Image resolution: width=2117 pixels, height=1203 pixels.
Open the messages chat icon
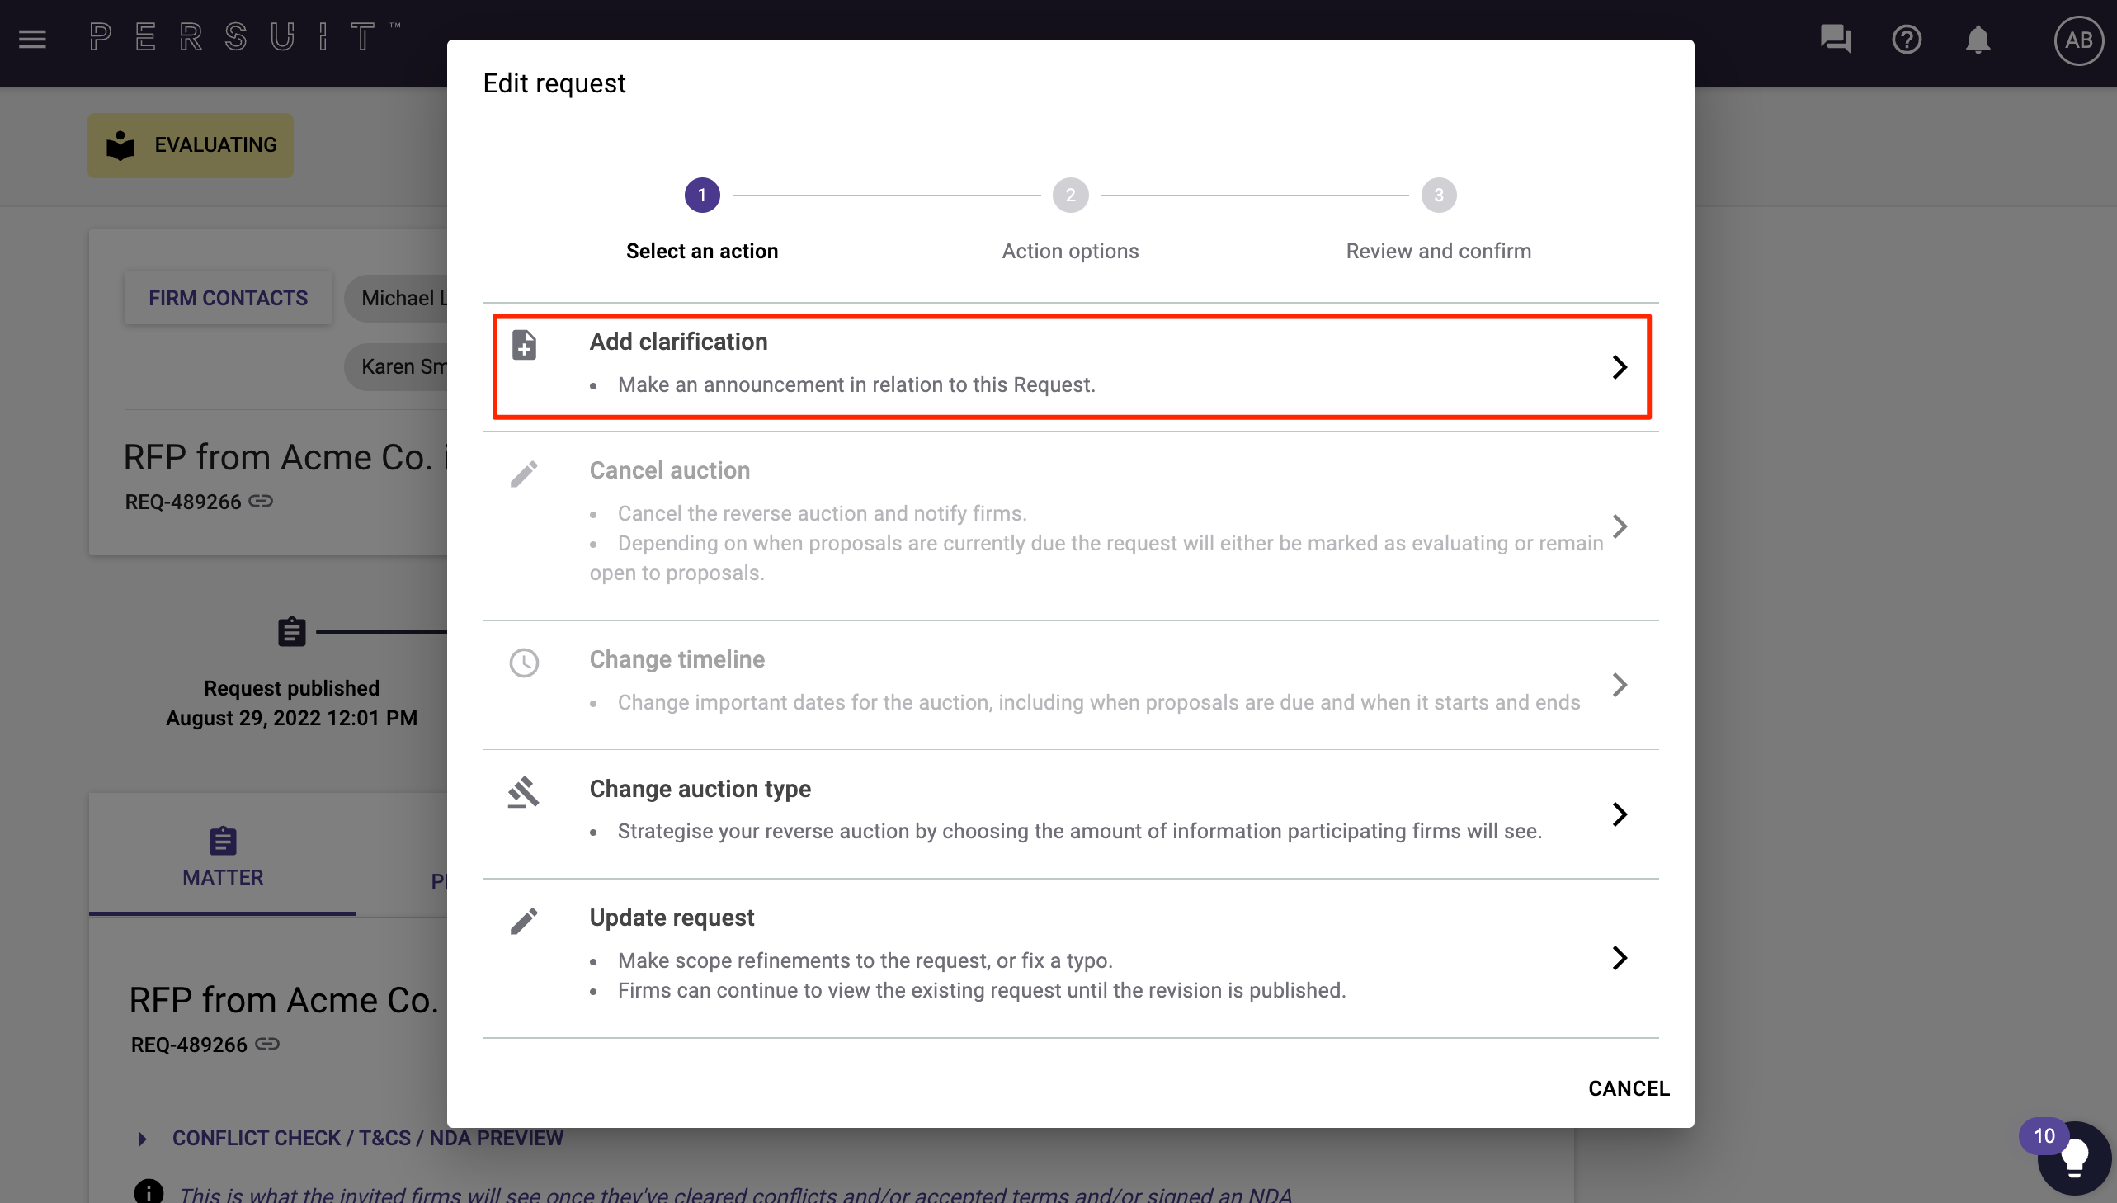1836,39
